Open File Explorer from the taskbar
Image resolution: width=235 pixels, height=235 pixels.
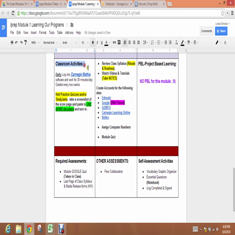[x=18, y=229]
